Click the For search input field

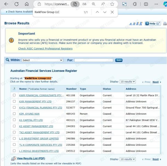tap(94, 60)
